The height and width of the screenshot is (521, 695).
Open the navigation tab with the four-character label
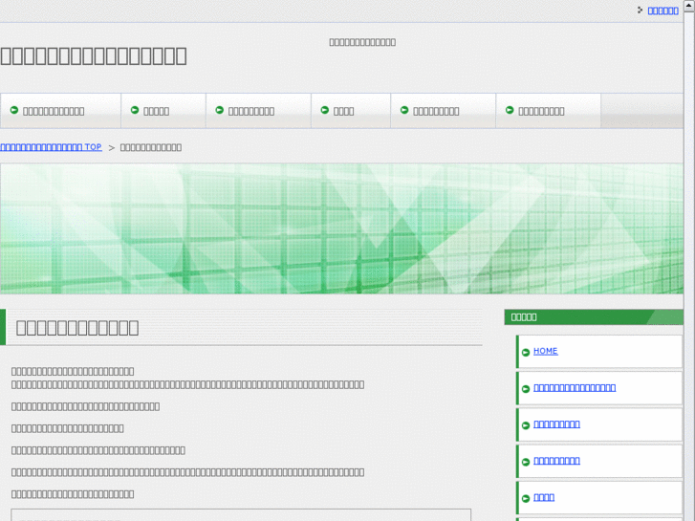(351, 111)
